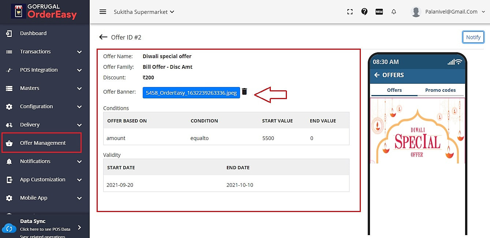Click the hamburger menu icon
Viewport: 490px width, 238px height.
tap(103, 12)
